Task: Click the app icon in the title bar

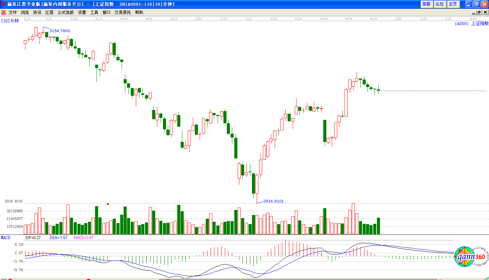Action: pos(3,4)
